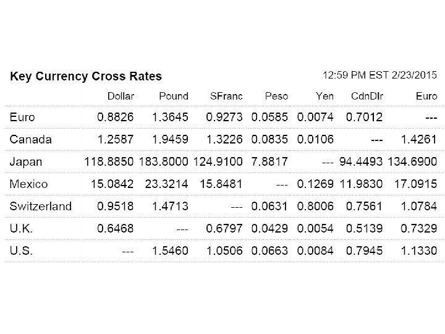Click the Key Currency Cross Rates title

click(86, 77)
